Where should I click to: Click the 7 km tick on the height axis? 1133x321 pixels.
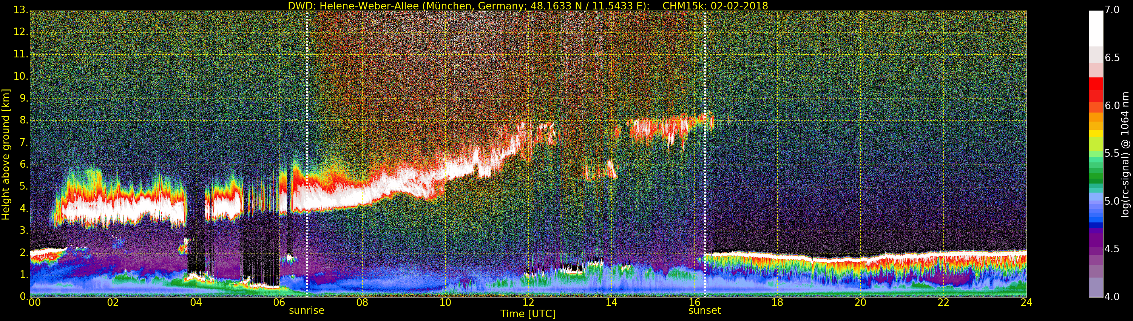pyautogui.click(x=24, y=142)
